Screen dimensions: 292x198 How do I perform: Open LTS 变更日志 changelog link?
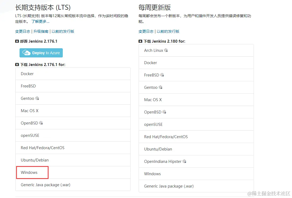23,31
